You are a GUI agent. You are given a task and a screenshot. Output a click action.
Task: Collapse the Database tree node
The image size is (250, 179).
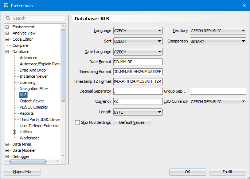tap(7, 52)
